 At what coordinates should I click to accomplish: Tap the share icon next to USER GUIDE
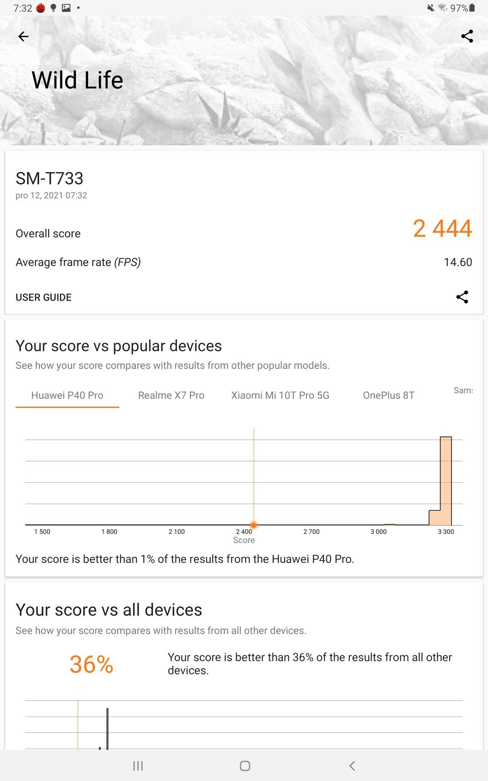click(462, 297)
